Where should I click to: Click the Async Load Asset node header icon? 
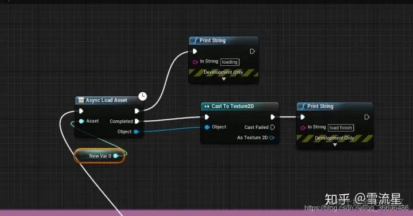(x=81, y=100)
